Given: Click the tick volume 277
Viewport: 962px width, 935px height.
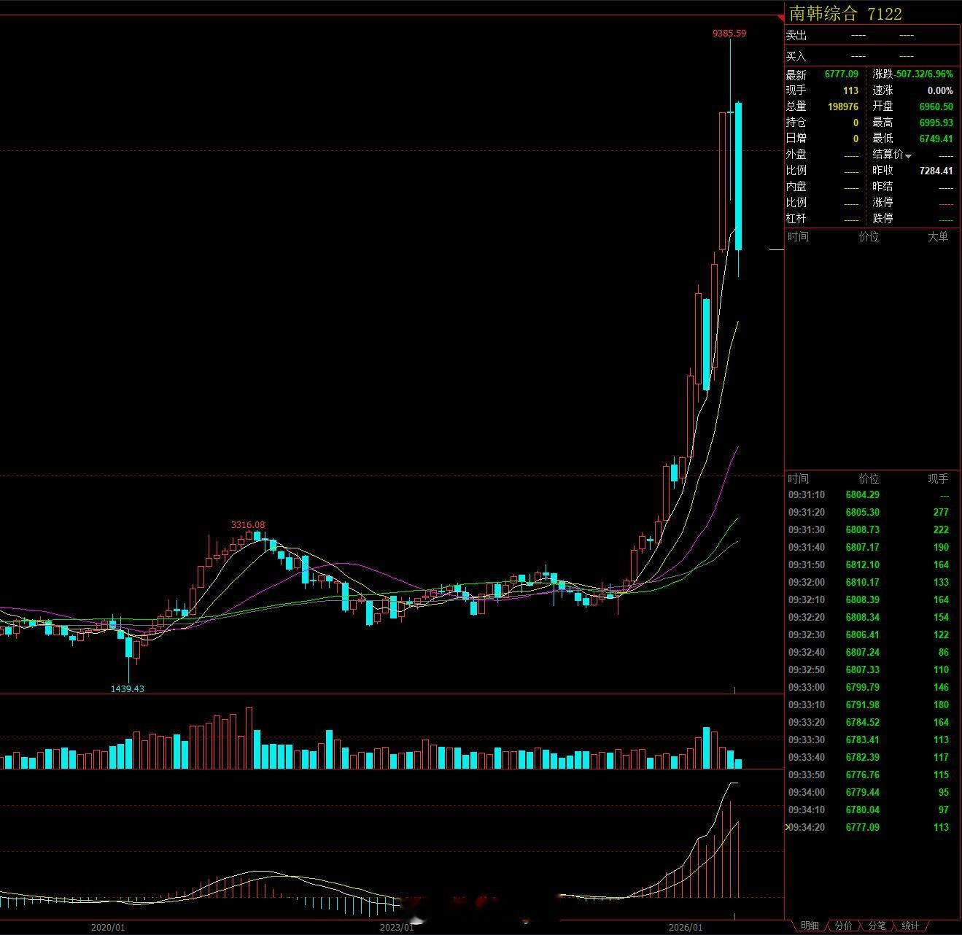Looking at the screenshot, I should click(x=941, y=512).
